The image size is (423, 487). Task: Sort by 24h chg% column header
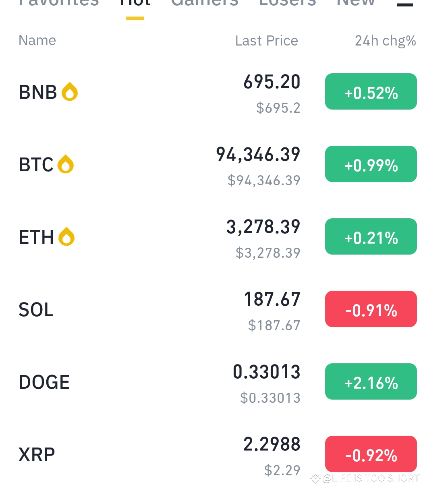point(385,41)
